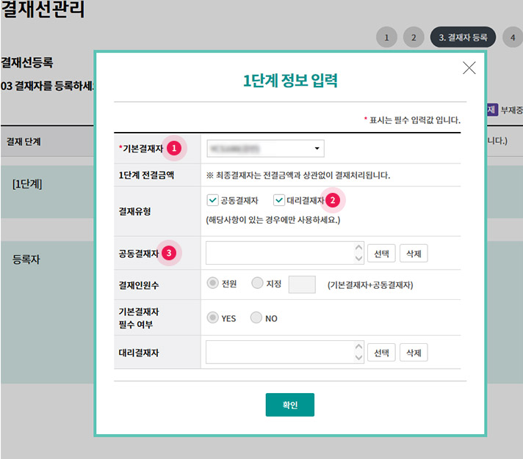Open the 기본결재자 dropdown
This screenshot has height=459, width=523.
tap(265, 149)
